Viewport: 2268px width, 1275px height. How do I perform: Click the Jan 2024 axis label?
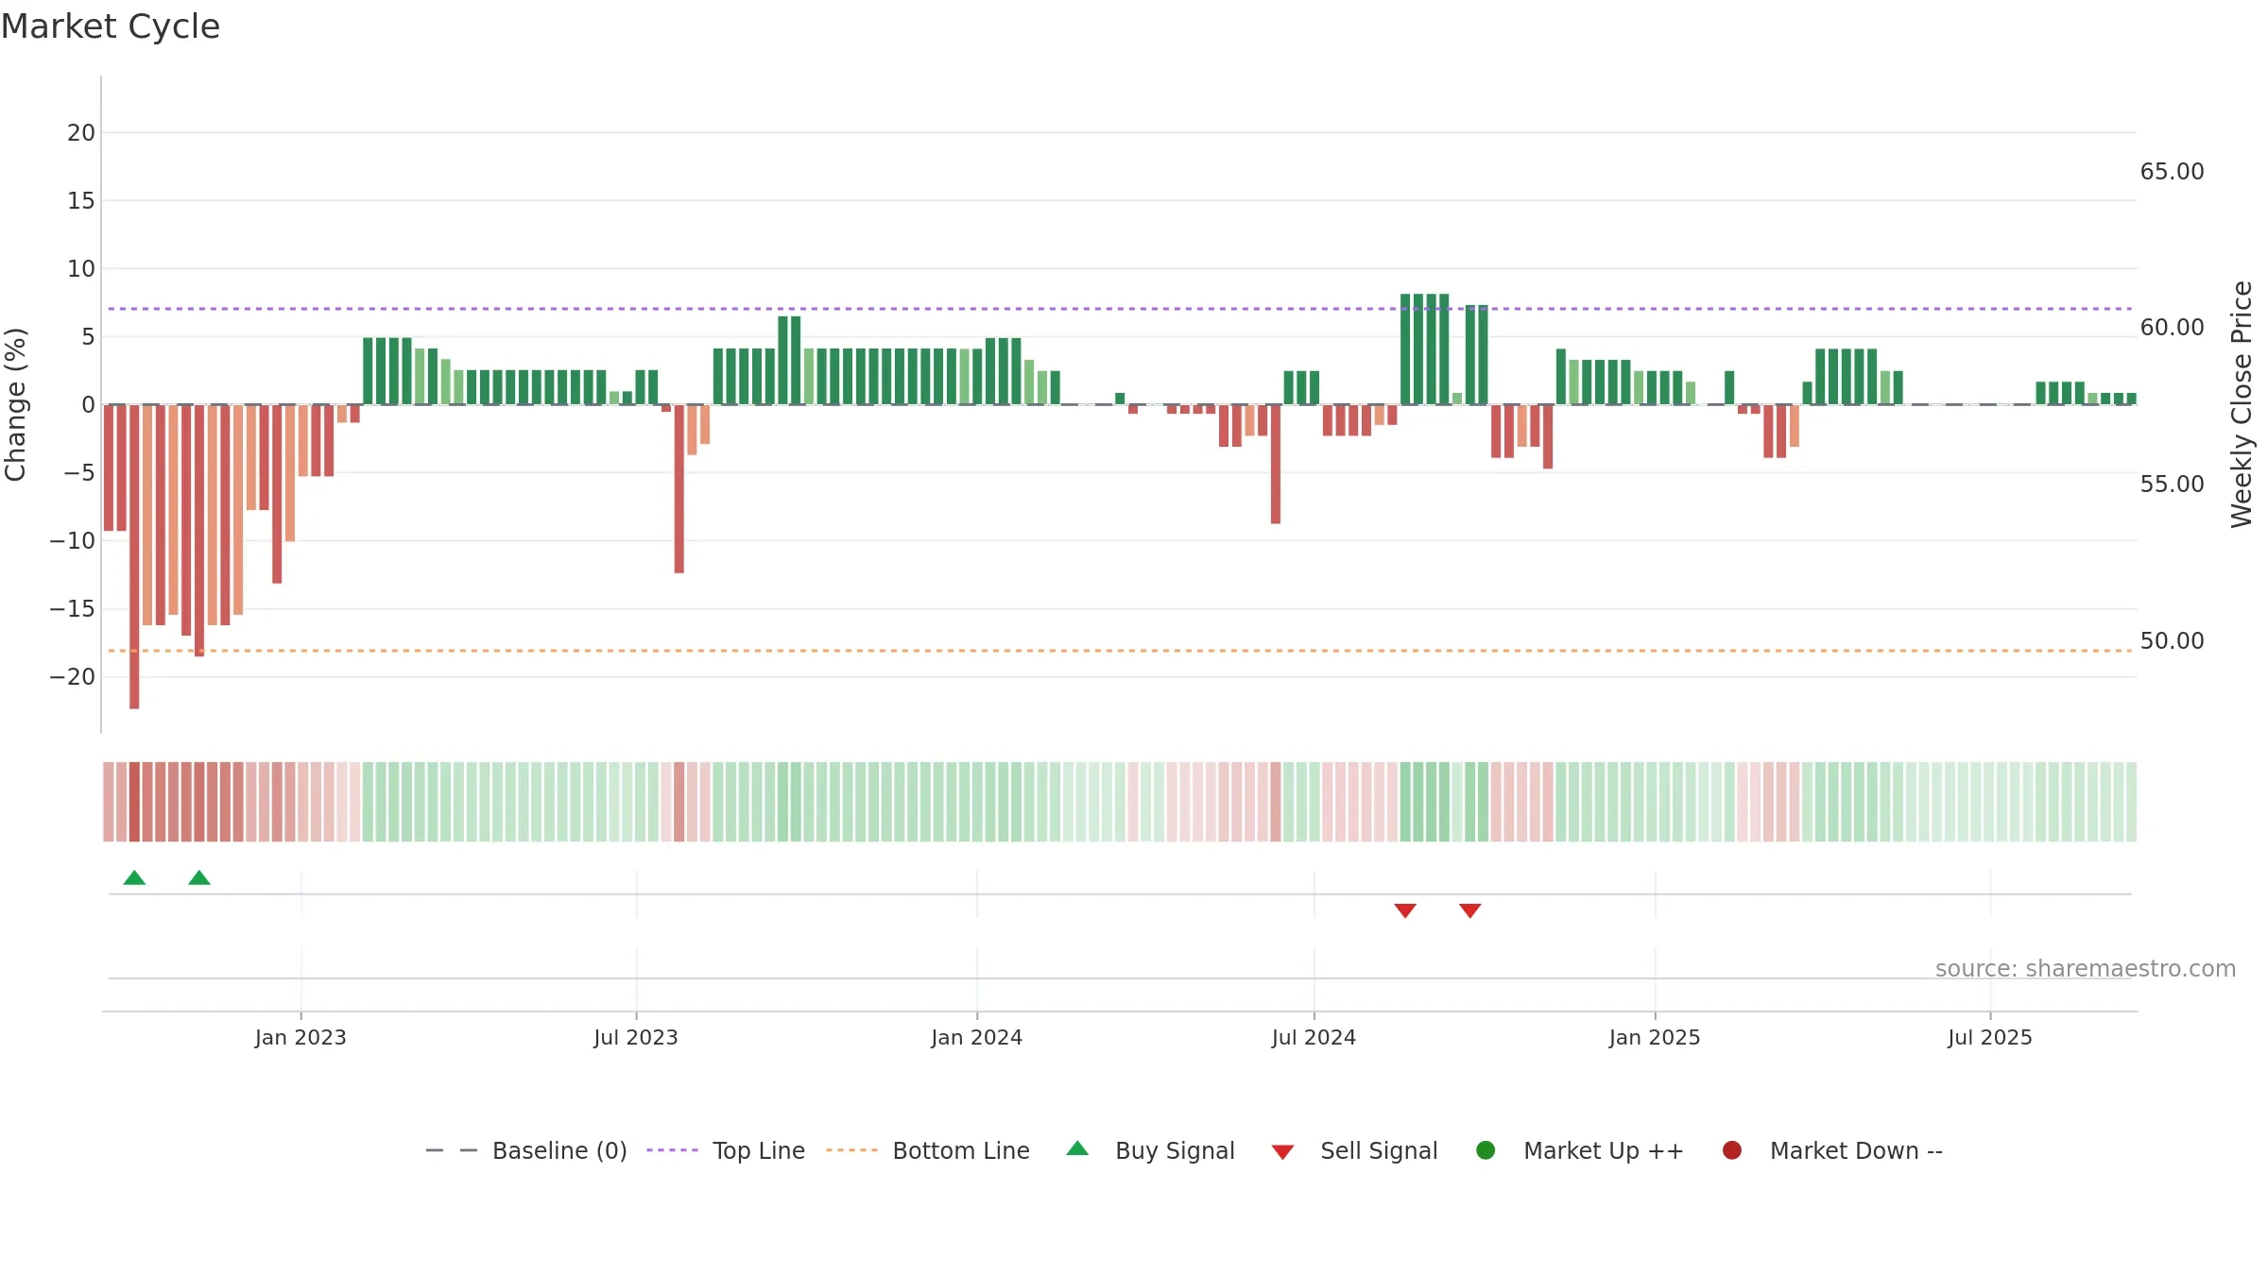click(x=976, y=1037)
